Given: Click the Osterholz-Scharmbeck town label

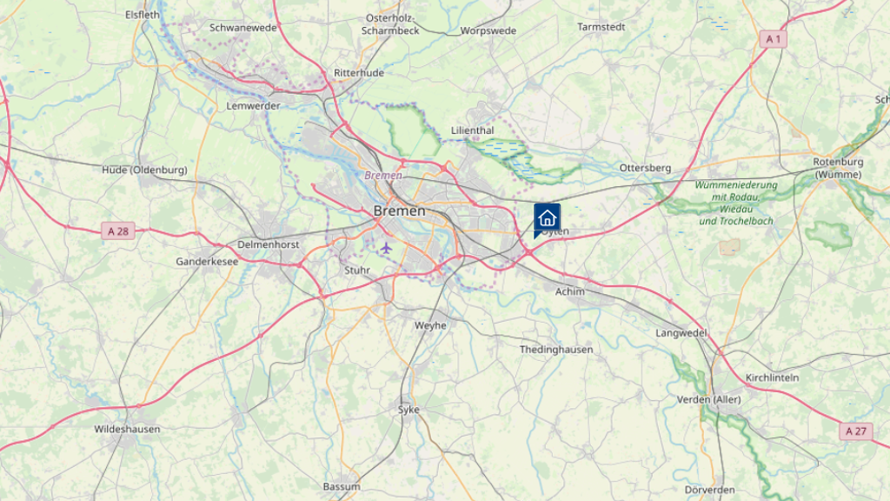Looking at the screenshot, I should tap(390, 24).
